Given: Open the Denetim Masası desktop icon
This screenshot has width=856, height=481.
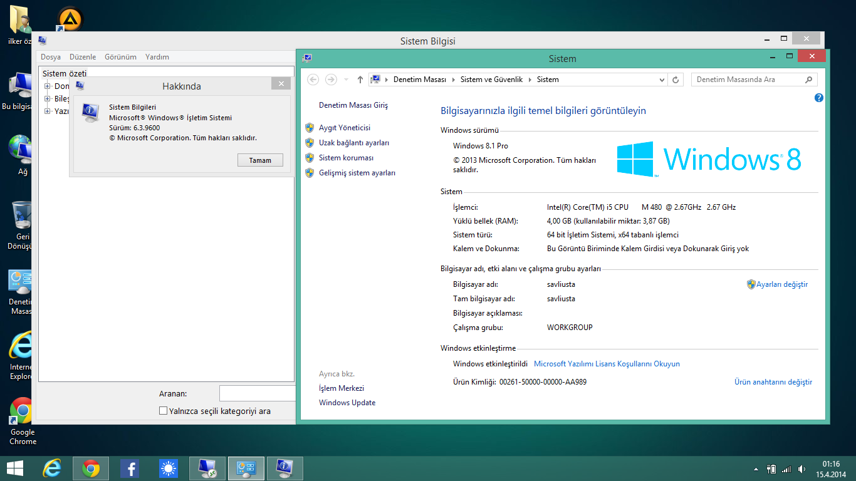Looking at the screenshot, I should tap(21, 292).
